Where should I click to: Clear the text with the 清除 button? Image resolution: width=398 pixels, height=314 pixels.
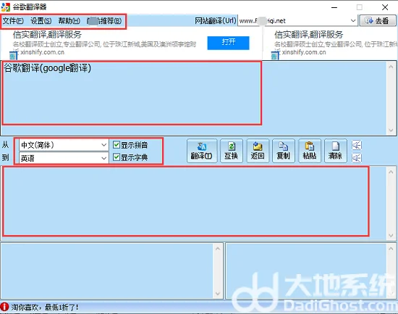(336, 151)
